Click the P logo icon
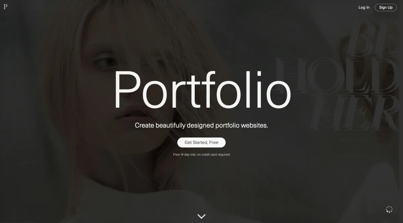The width and height of the screenshot is (403, 223). (5, 7)
